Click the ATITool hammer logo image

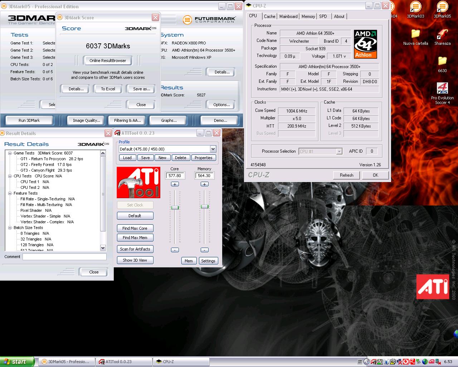point(138,182)
